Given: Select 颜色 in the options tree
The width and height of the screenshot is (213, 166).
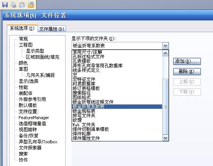Looking at the screenshot, I should point(23,63).
